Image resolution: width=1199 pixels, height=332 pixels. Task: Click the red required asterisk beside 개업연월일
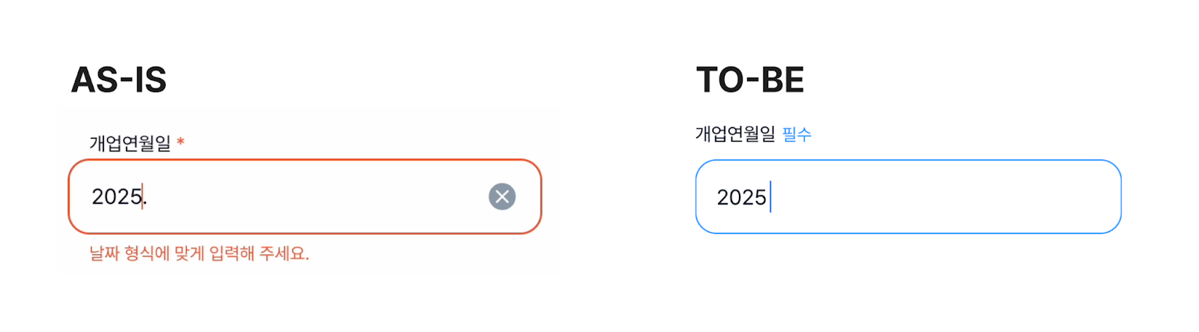(x=181, y=142)
